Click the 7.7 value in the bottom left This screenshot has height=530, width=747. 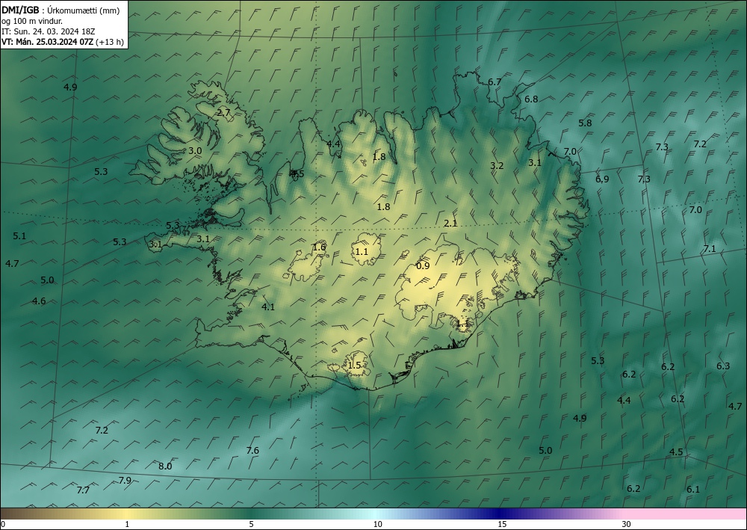coord(83,490)
